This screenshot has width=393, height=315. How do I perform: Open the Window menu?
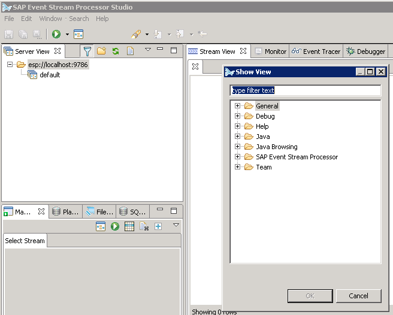(x=50, y=19)
